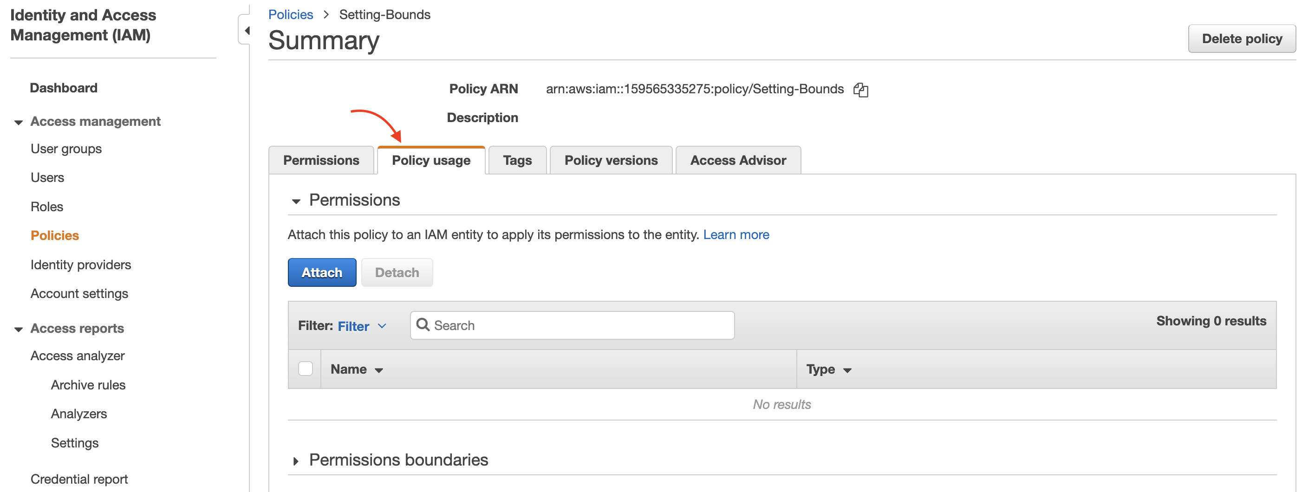1302x492 pixels.
Task: Click the Delete policy button
Action: click(1241, 39)
